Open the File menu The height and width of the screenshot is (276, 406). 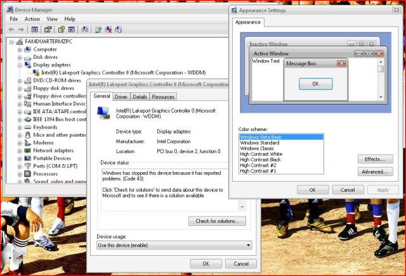[14, 19]
